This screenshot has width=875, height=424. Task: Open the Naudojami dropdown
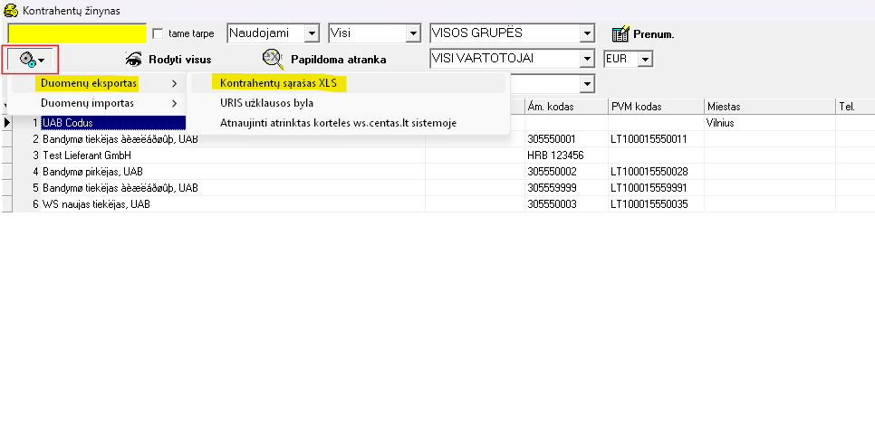tap(312, 33)
